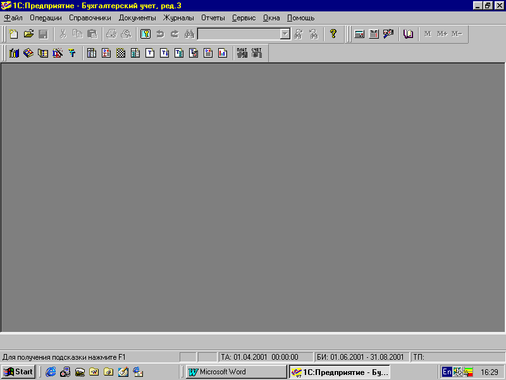
Task: Click the 1С:Предприятие taskbar button
Action: pos(340,372)
